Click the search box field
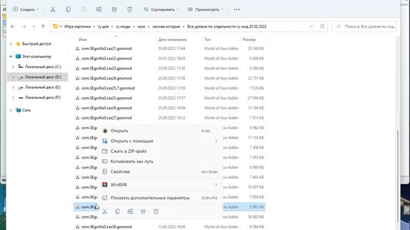The image size is (410, 230). (365, 26)
